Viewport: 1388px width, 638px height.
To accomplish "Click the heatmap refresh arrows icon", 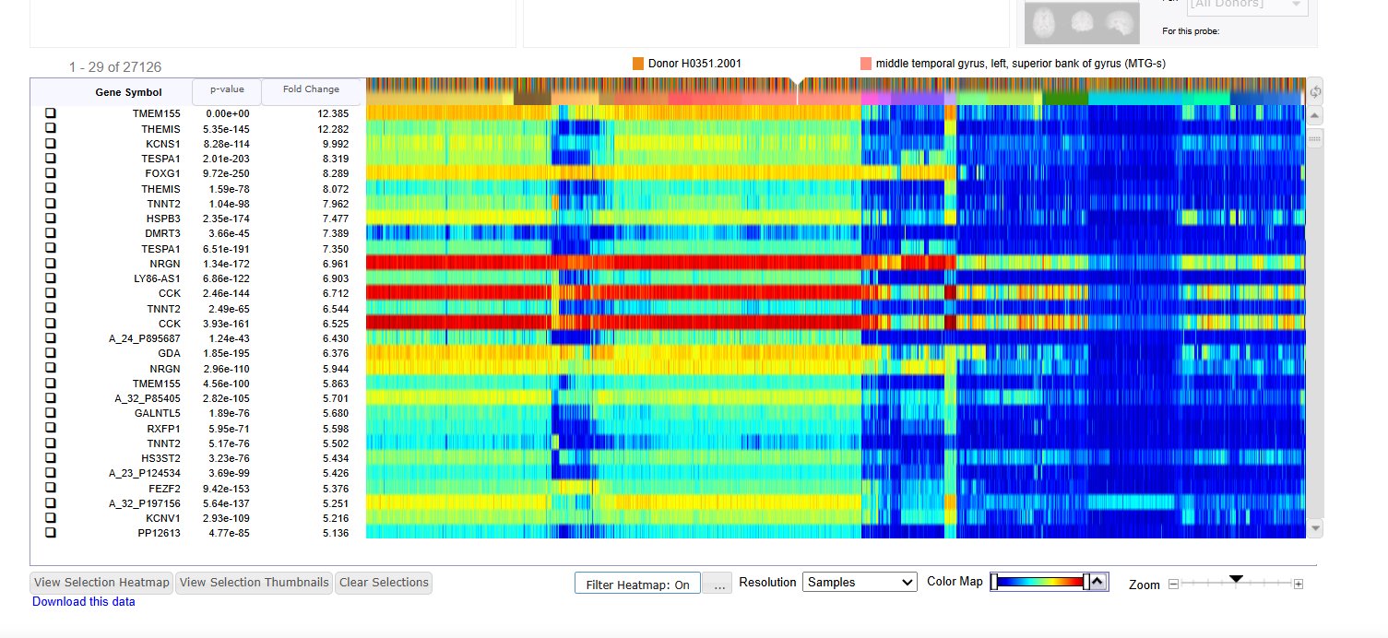I will [x=1315, y=91].
